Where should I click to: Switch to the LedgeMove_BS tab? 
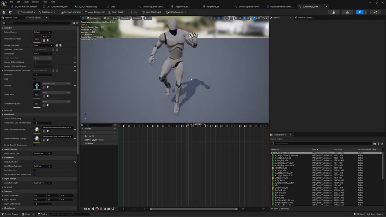coord(181,6)
